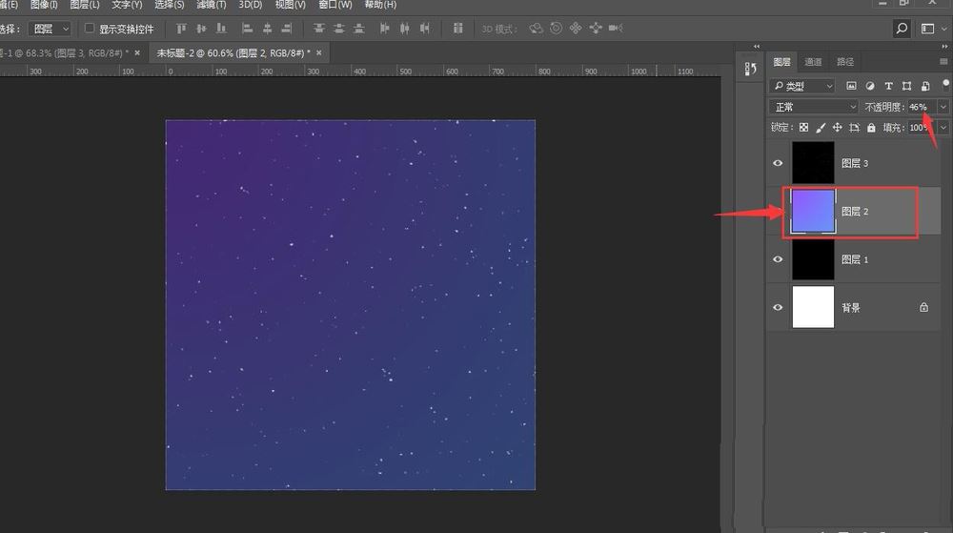Select the 3D camera zoom icon

point(616,29)
